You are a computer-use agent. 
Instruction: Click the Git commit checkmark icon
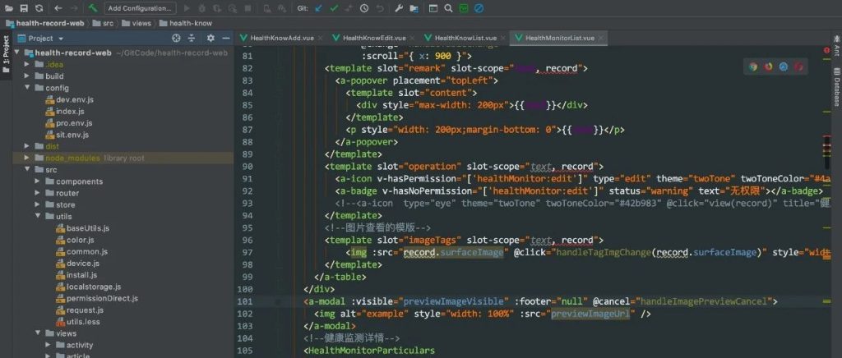tap(334, 8)
